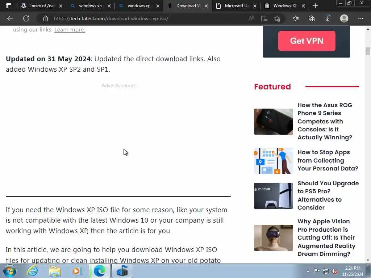371x278 pixels.
Task: Open the Windows Start menu
Action: 10,271
